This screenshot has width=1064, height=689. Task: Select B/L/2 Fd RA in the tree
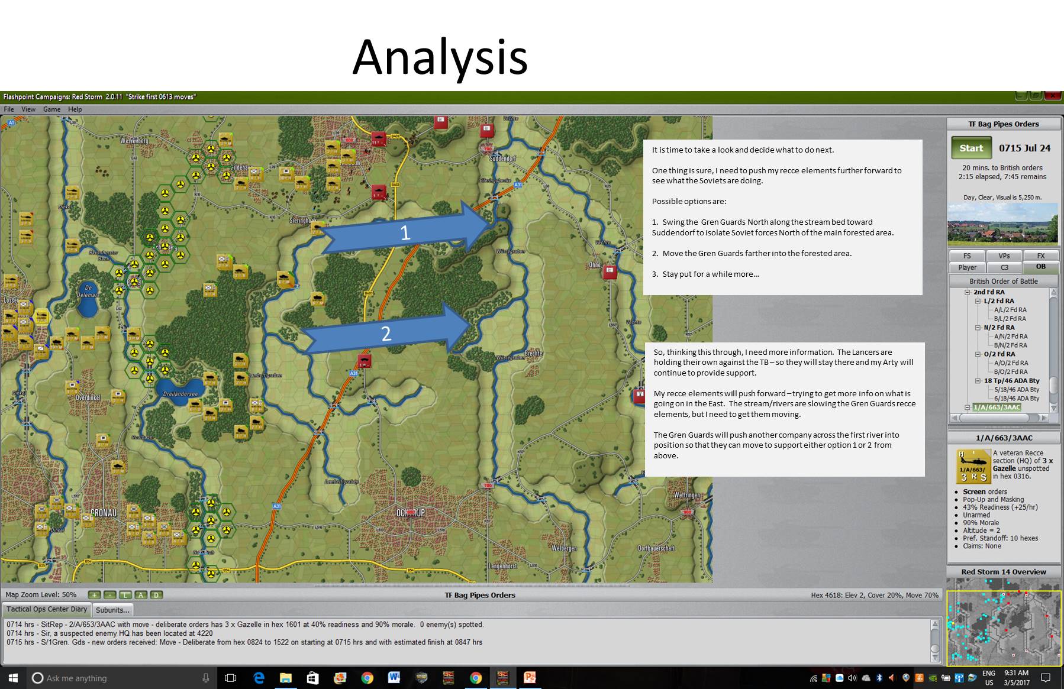(x=1010, y=319)
